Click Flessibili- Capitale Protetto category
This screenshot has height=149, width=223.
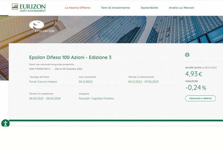[96, 99]
